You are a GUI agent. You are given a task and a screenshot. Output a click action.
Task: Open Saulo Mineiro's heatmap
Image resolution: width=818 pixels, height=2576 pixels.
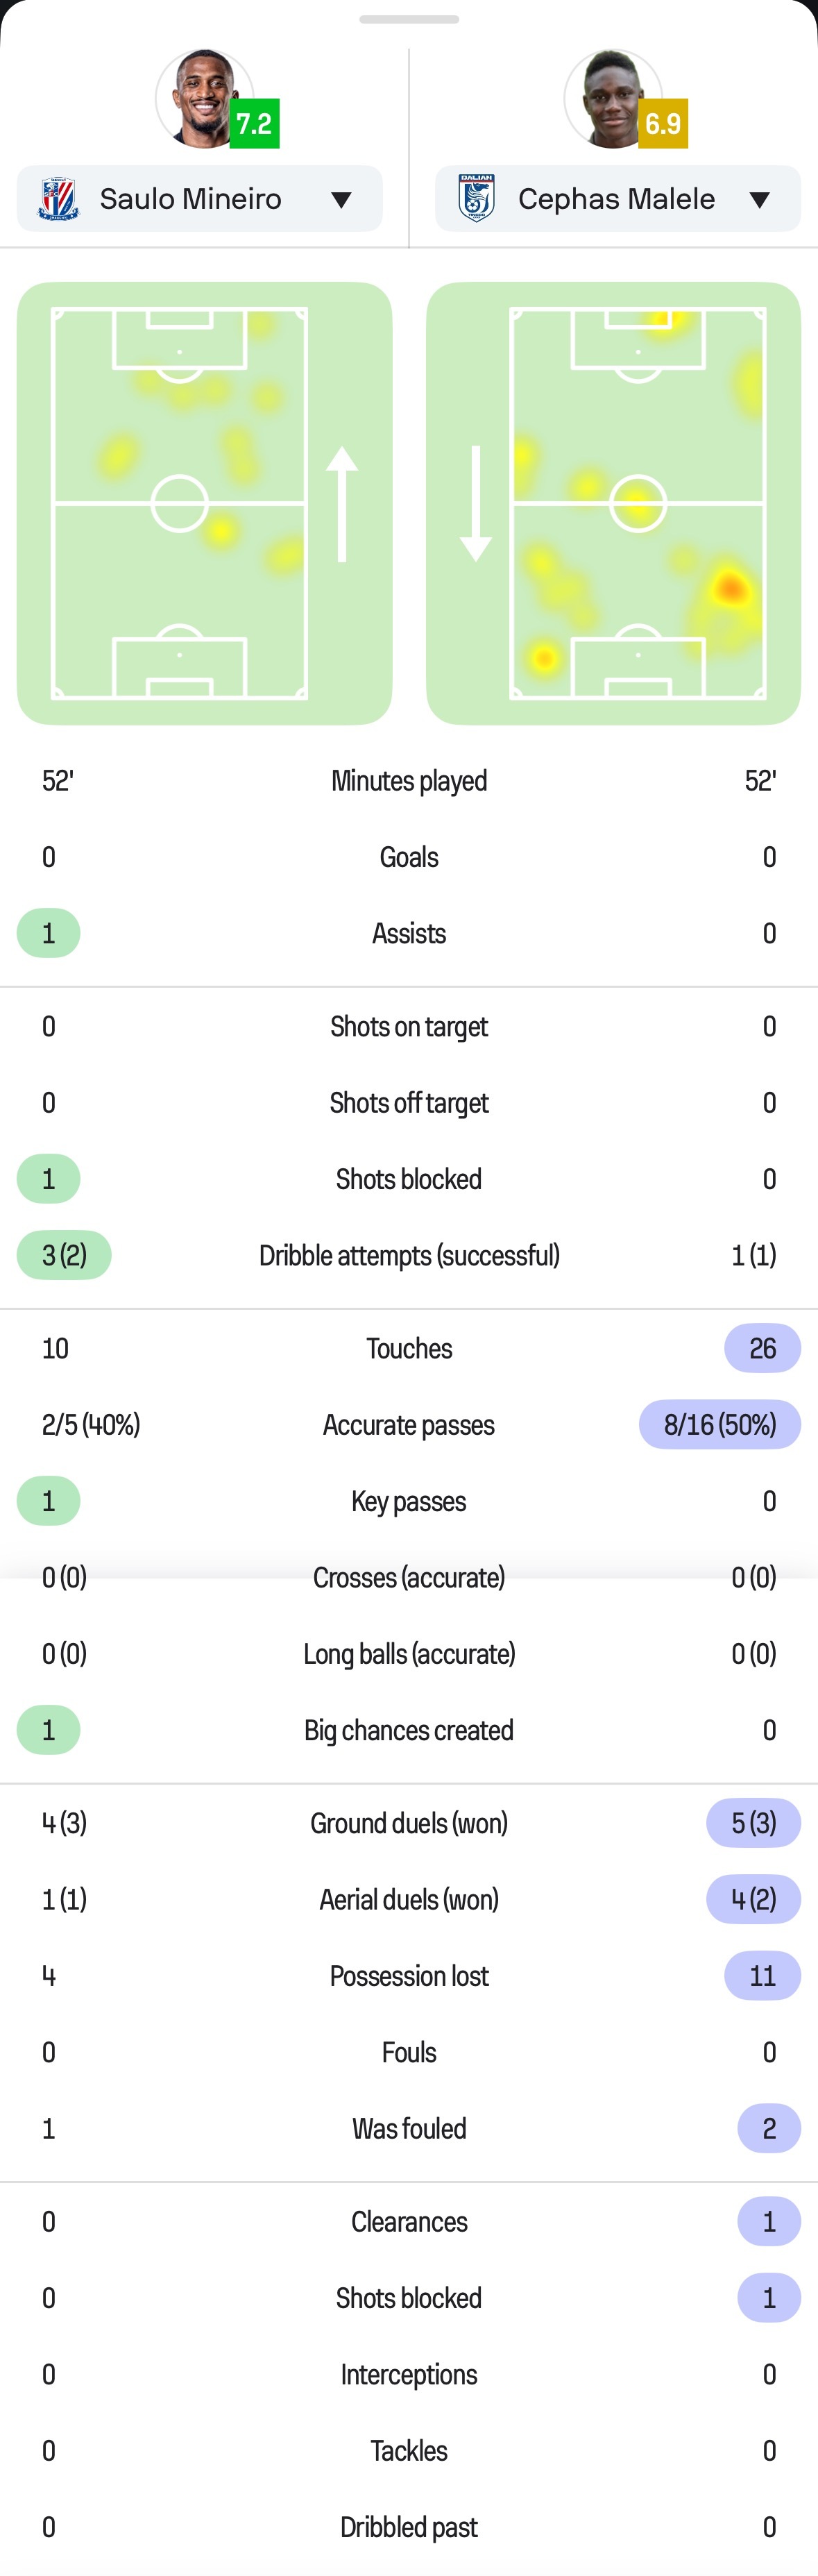[204, 503]
